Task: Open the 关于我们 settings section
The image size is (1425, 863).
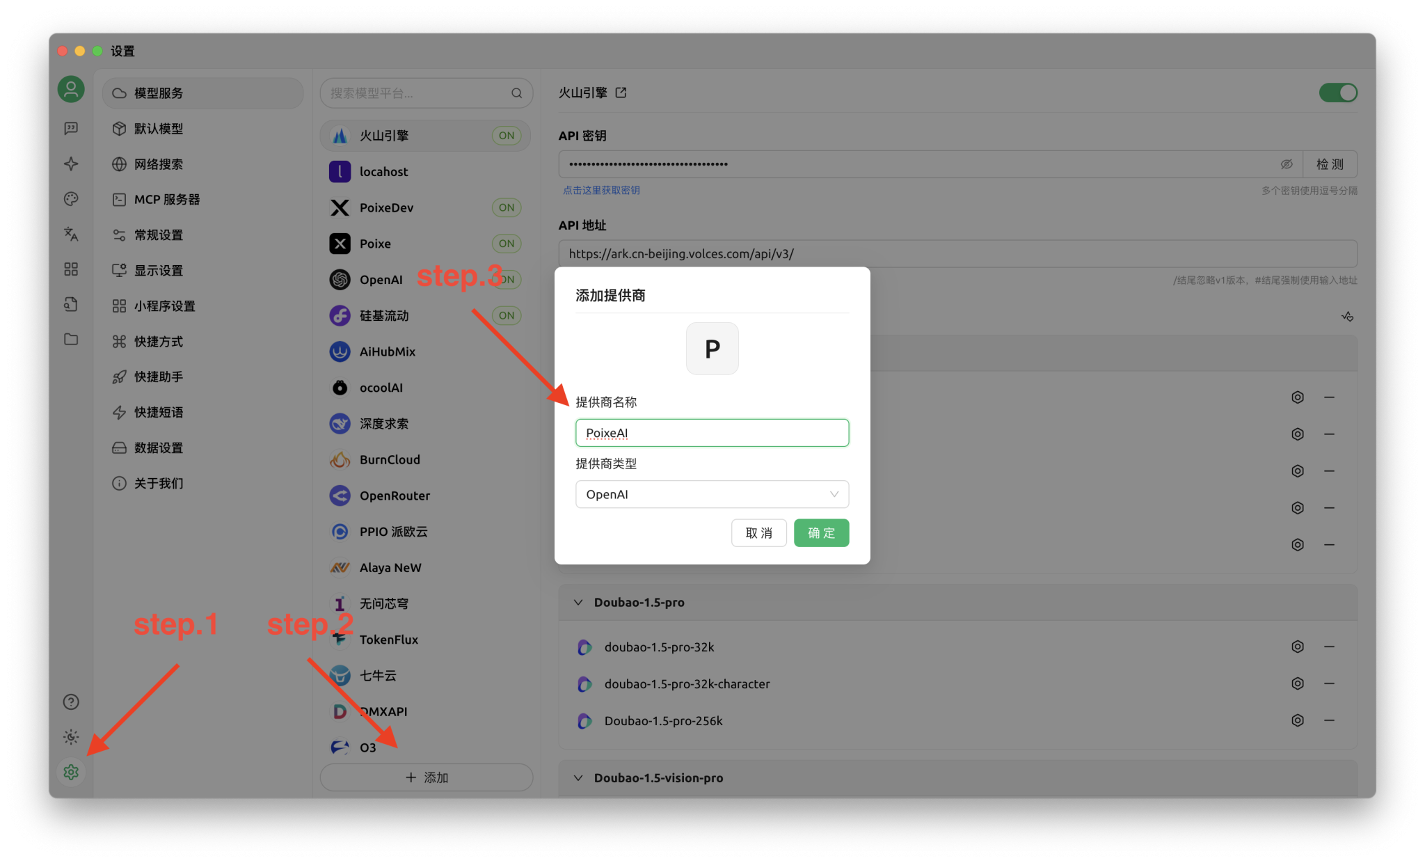Action: [x=202, y=483]
